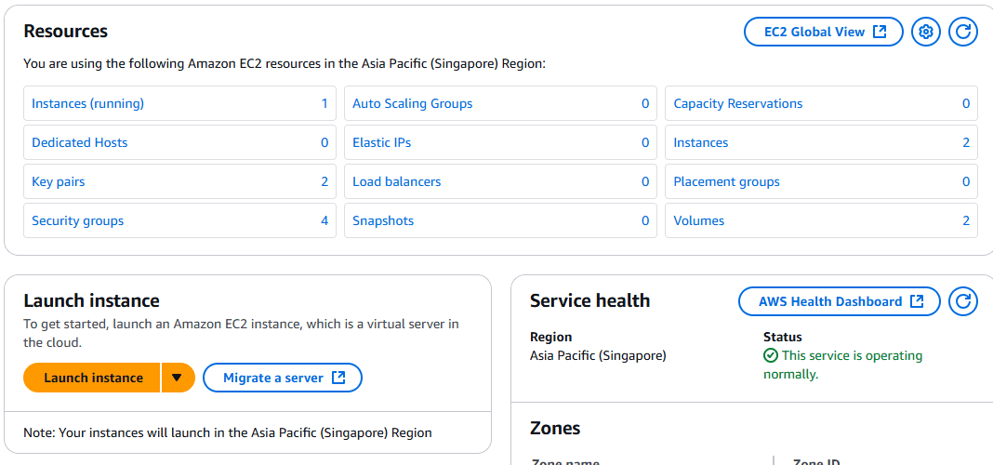993x465 pixels.
Task: Click the green status checkmark icon
Action: point(771,355)
